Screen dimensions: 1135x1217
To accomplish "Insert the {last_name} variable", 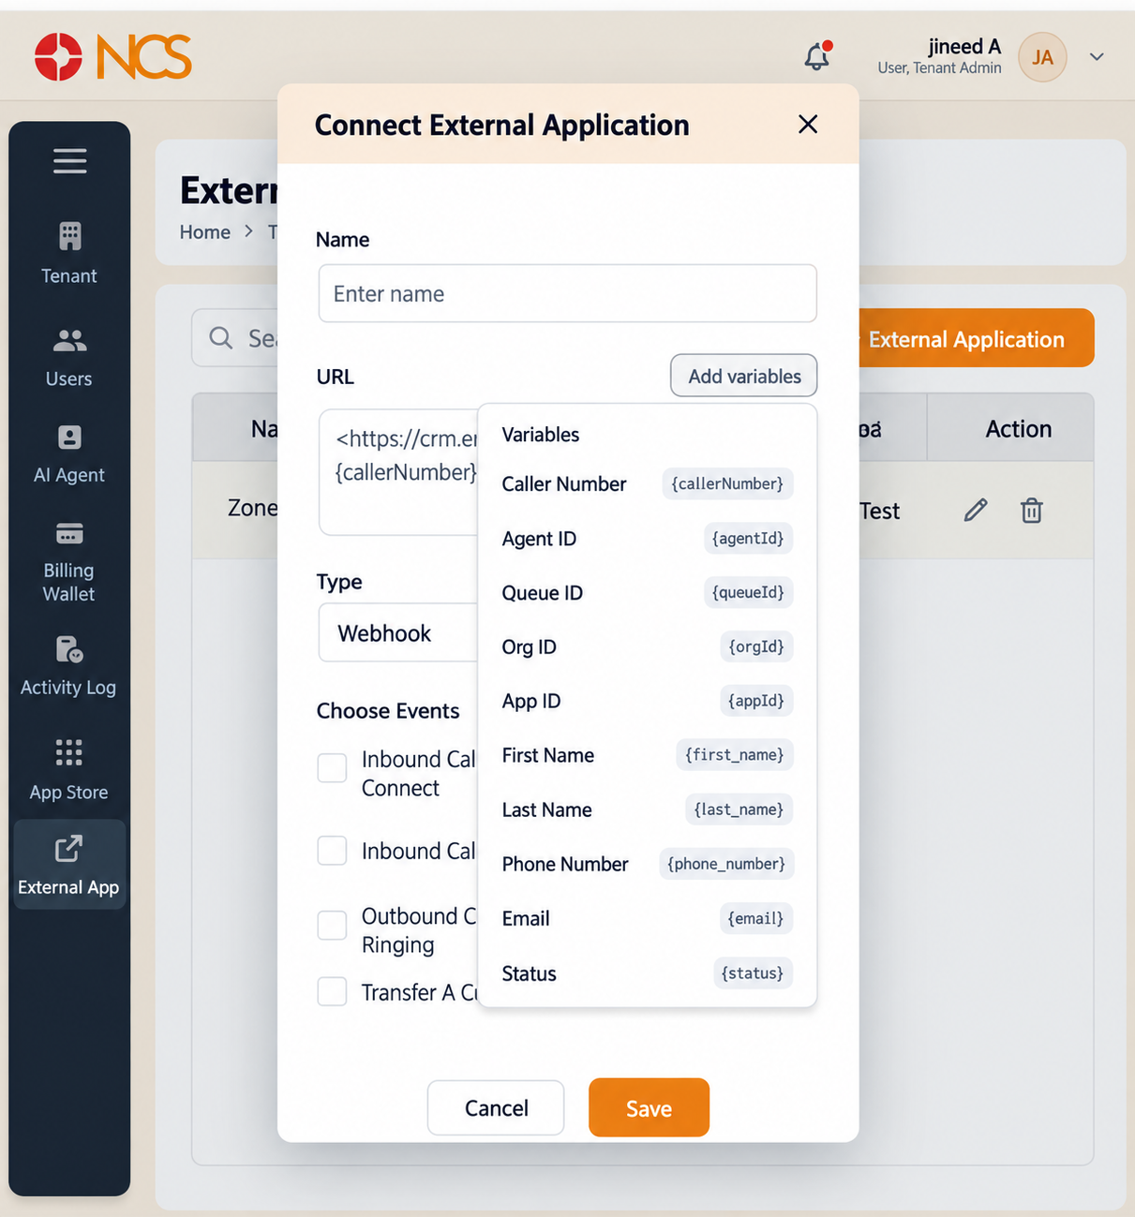I will [739, 809].
